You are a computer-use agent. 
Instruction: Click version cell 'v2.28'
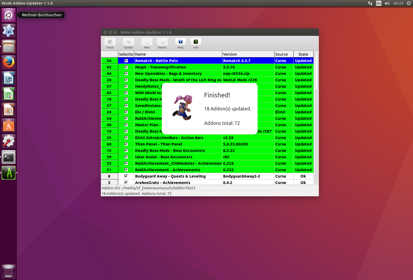[x=248, y=138]
